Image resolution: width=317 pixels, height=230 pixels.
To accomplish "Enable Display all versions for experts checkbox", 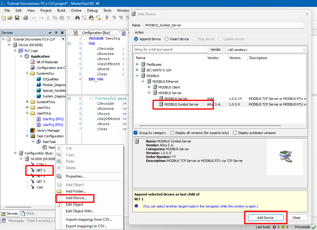I will [172, 133].
